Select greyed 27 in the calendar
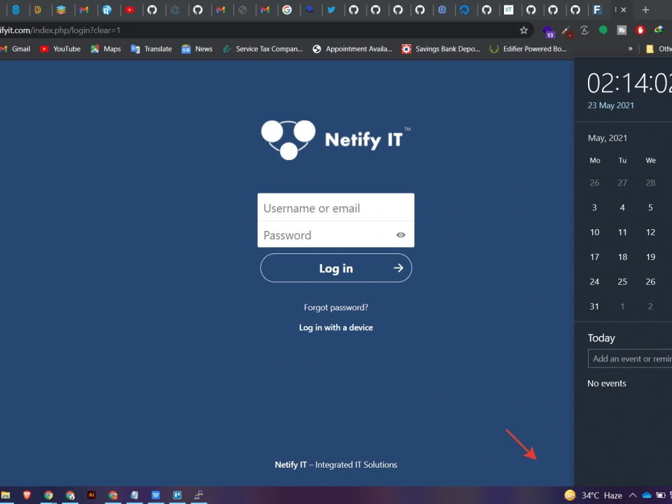The height and width of the screenshot is (504, 672). [x=622, y=183]
